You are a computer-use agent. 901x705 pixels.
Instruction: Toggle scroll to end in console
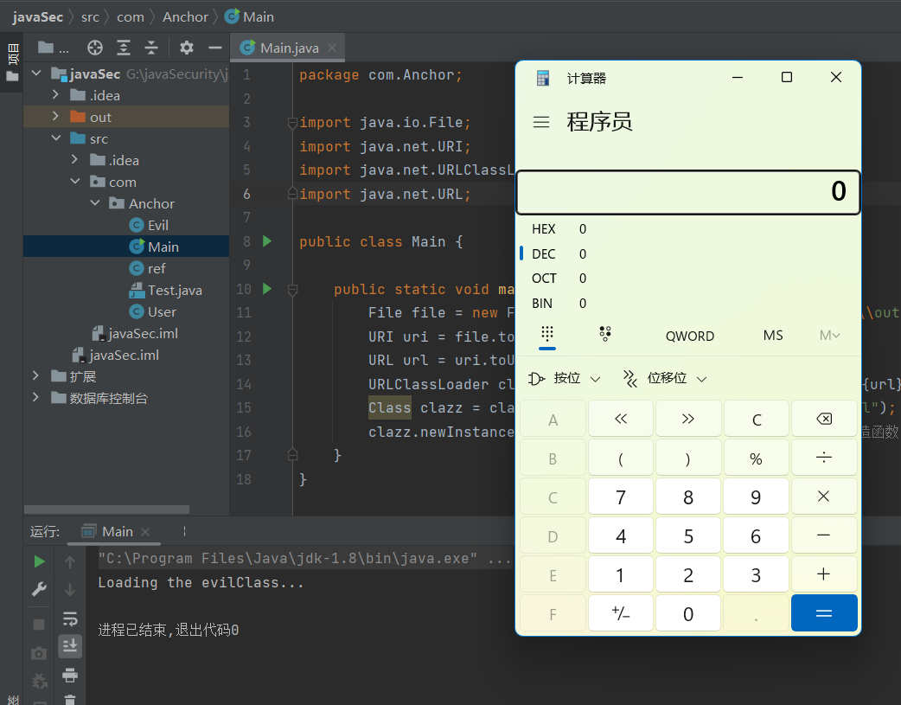pyautogui.click(x=70, y=646)
